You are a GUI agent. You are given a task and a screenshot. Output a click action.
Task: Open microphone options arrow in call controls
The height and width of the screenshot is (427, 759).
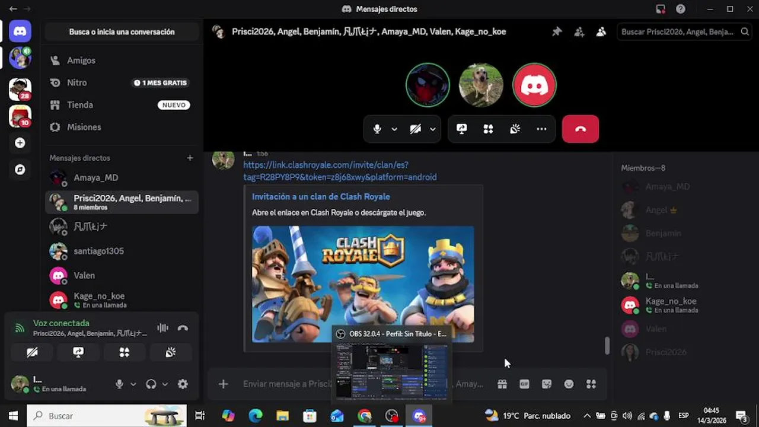click(394, 129)
